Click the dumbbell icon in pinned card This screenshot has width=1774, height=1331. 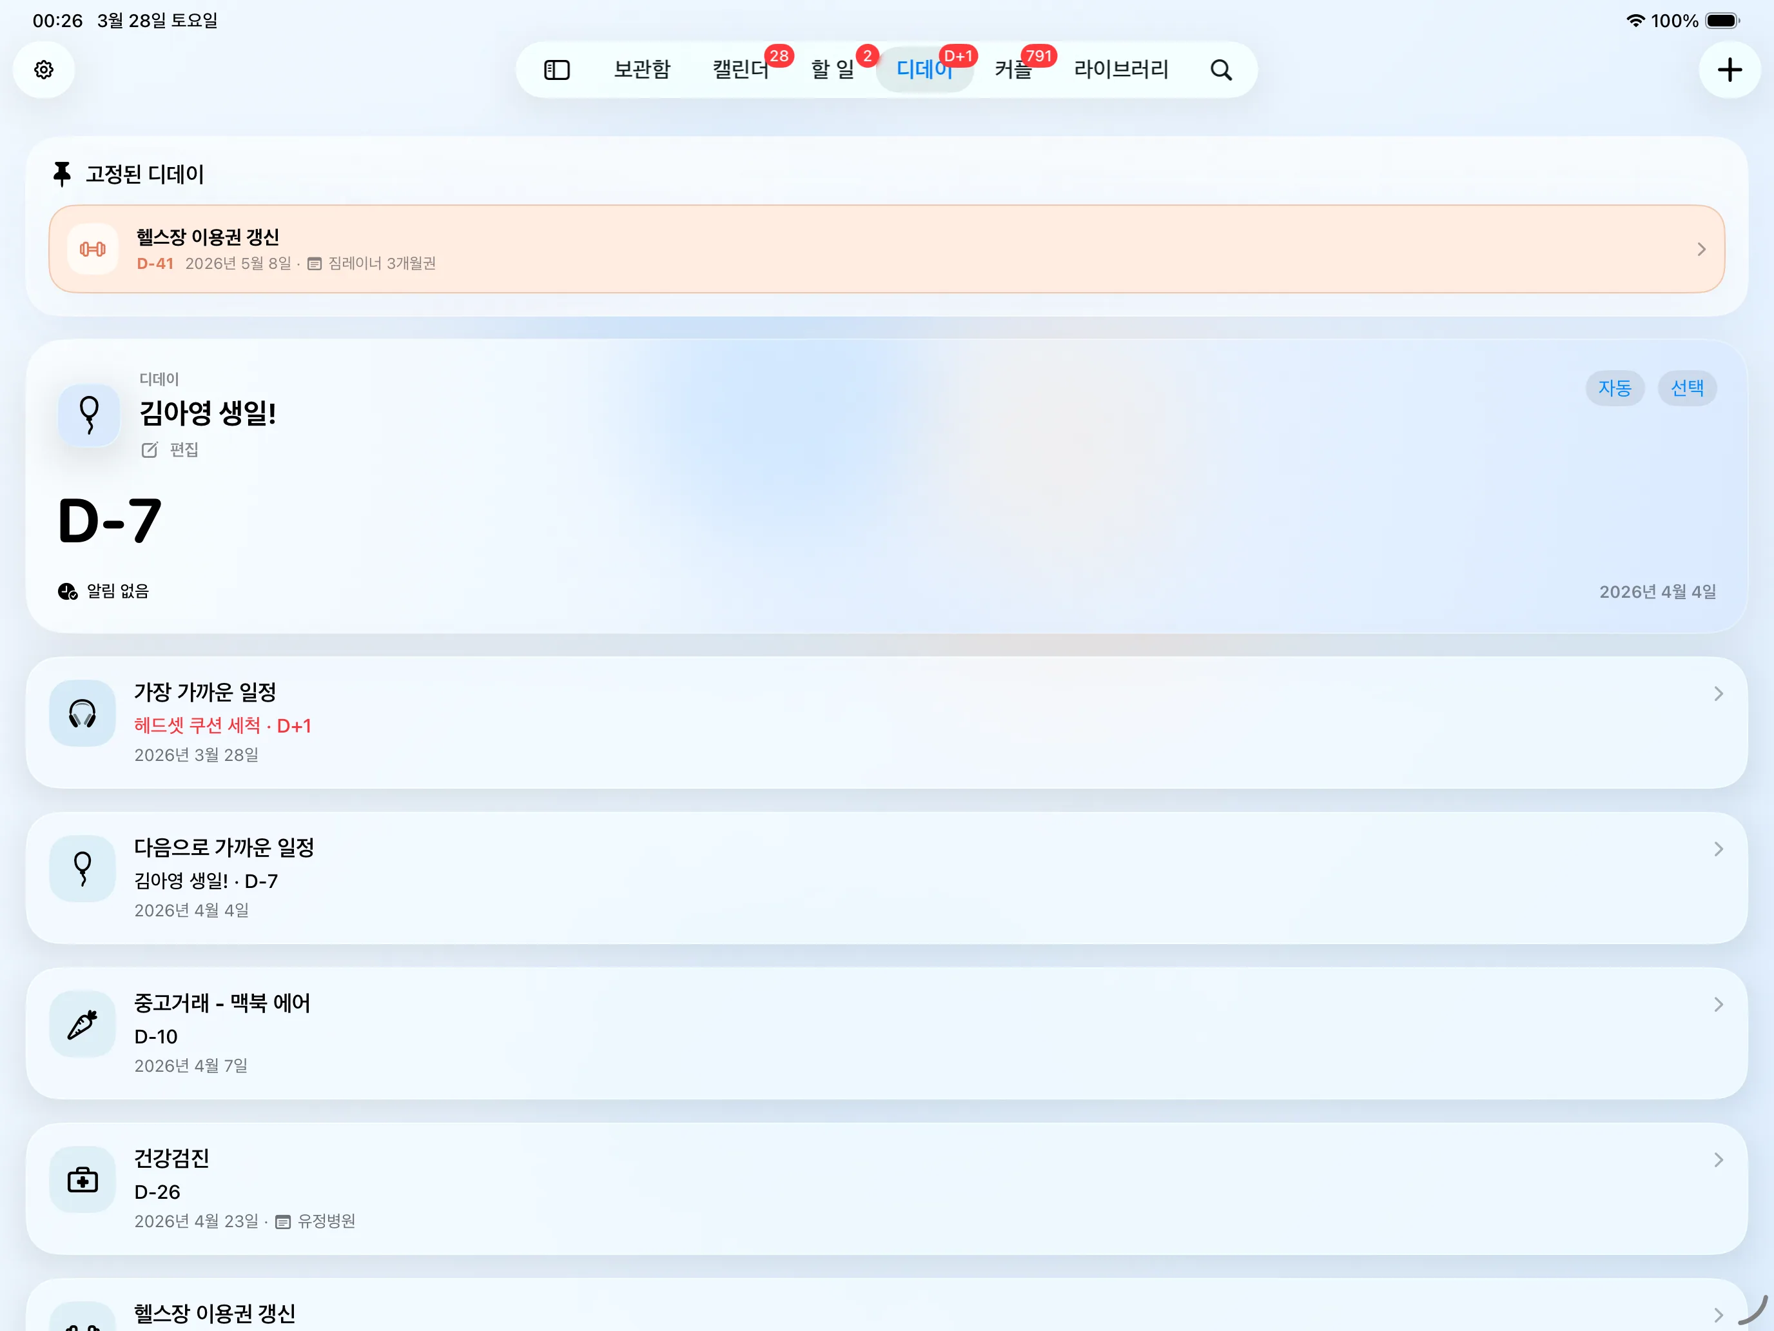(92, 250)
